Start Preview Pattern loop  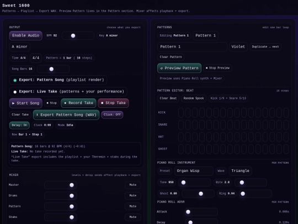tap(179, 68)
